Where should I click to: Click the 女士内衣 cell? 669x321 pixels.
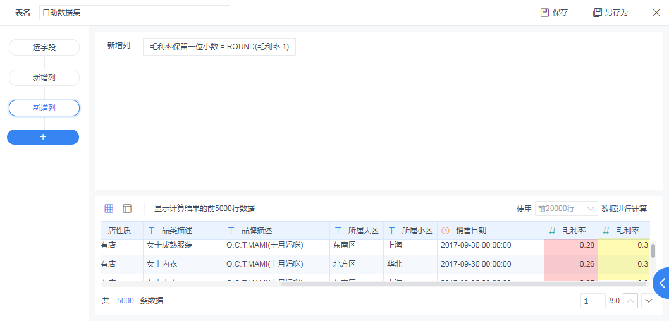coord(183,264)
